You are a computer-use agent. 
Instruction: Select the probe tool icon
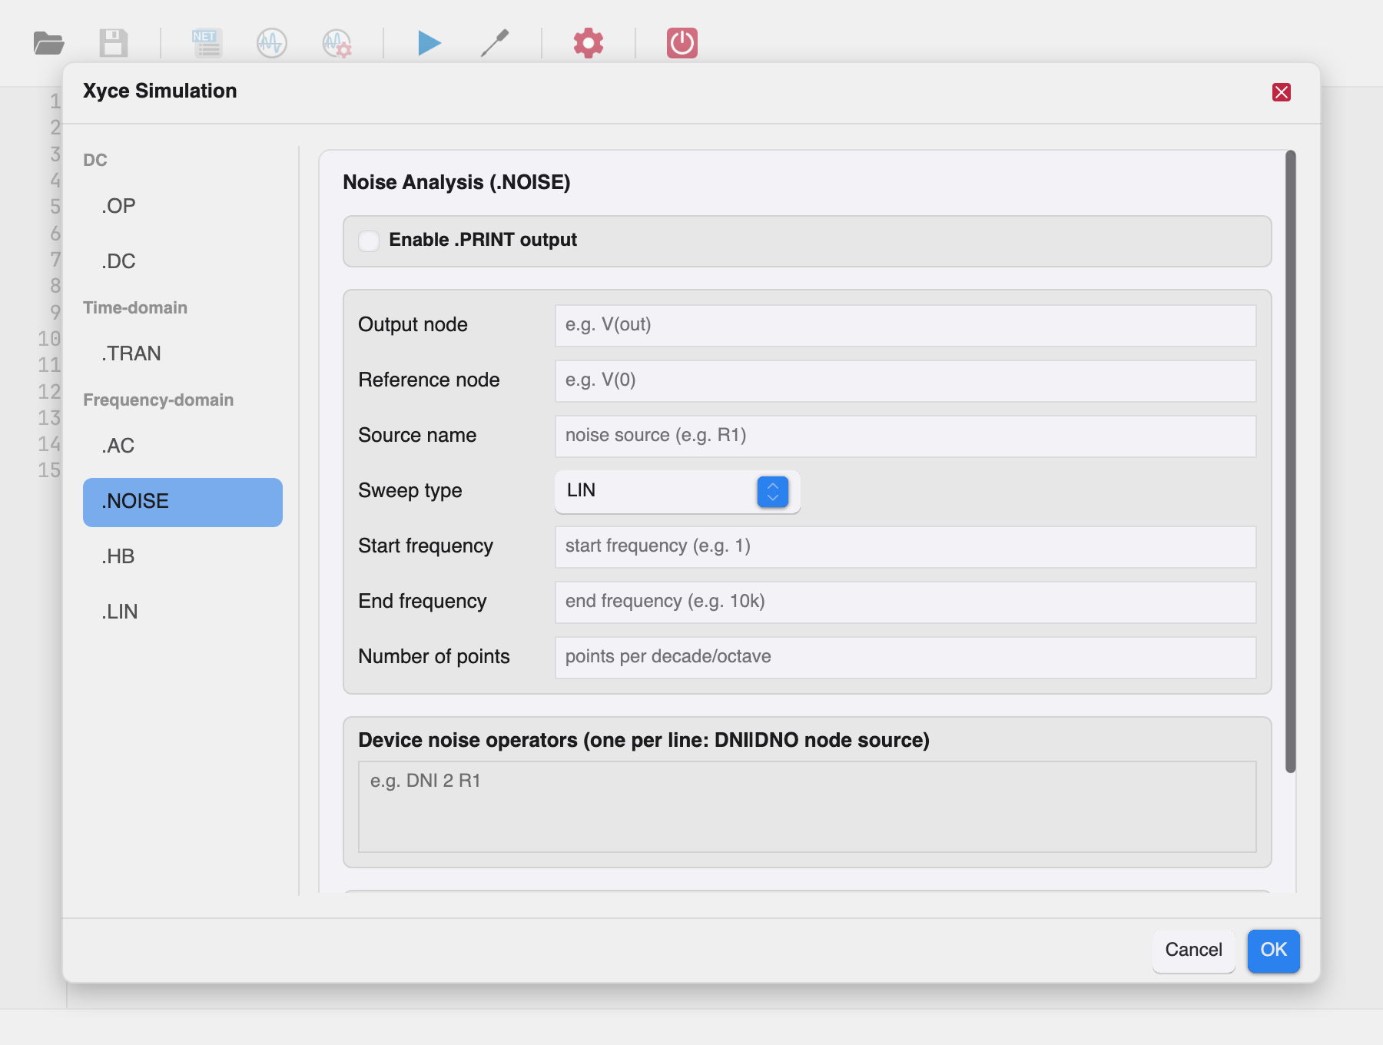click(495, 43)
